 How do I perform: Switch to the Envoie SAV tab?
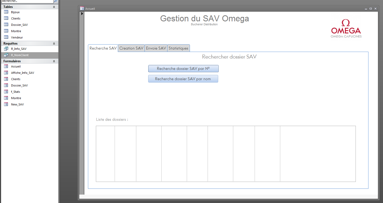pos(156,48)
